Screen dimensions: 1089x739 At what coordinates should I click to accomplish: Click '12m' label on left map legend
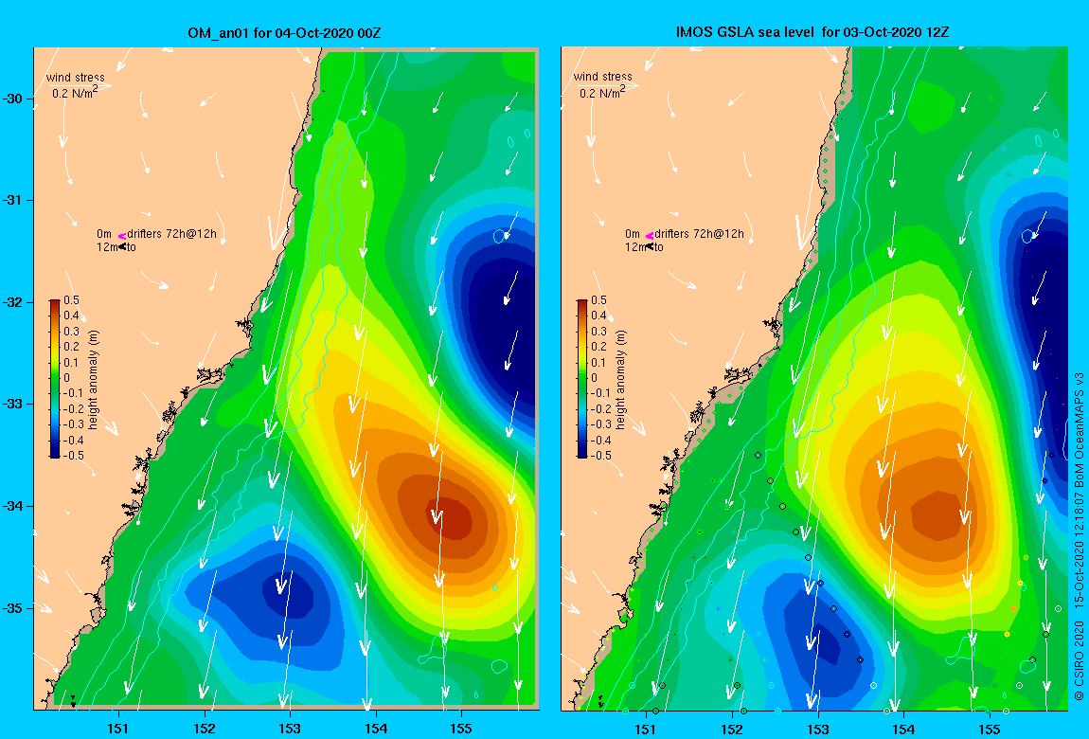(106, 246)
